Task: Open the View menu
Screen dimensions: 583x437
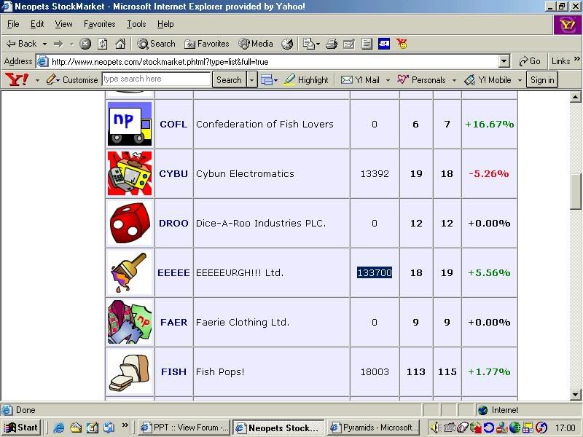Action: 63,24
